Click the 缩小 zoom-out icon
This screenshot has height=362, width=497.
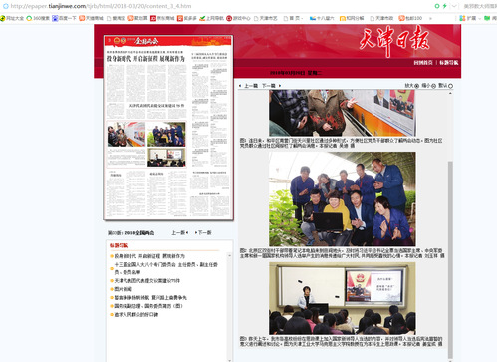click(x=433, y=86)
